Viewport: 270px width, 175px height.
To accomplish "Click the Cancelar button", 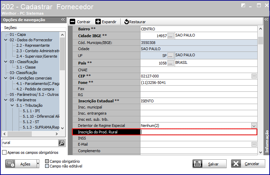I will click(248, 164).
